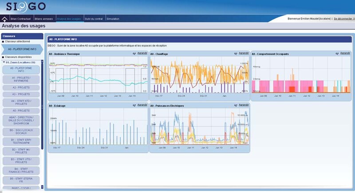Open the Suivi du contrat tab
Screen dimensions: 355x193
pyautogui.click(x=94, y=19)
